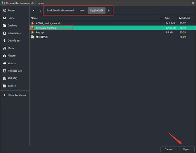Click the Desktop folder icon
The image size is (196, 153).
click(x=5, y=26)
